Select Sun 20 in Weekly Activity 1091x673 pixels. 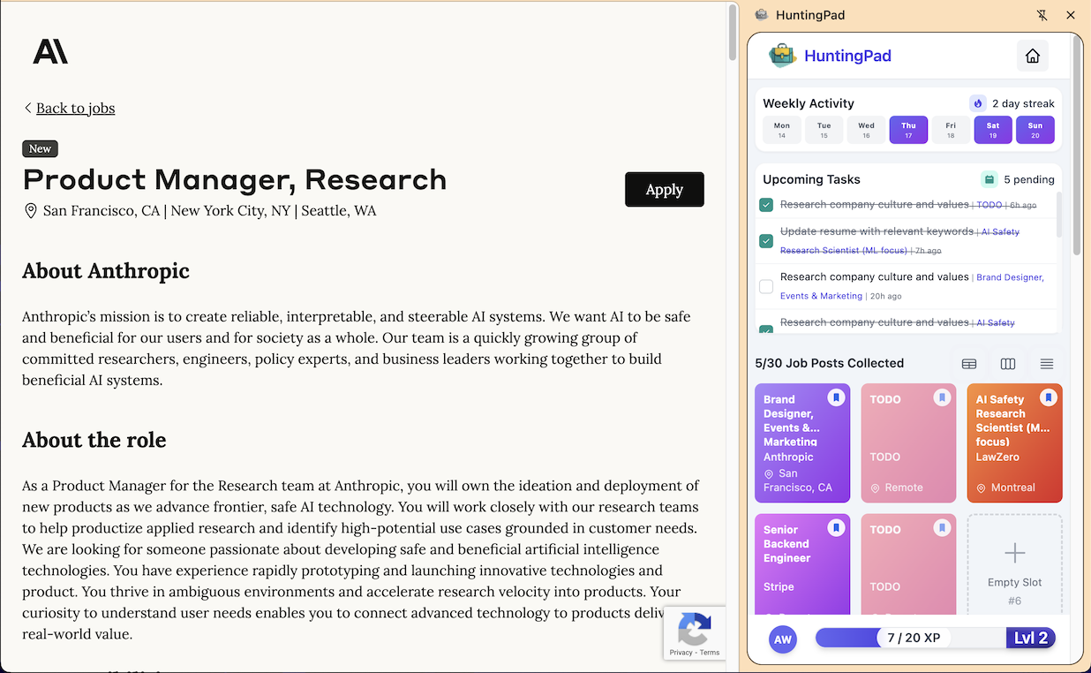click(1035, 130)
